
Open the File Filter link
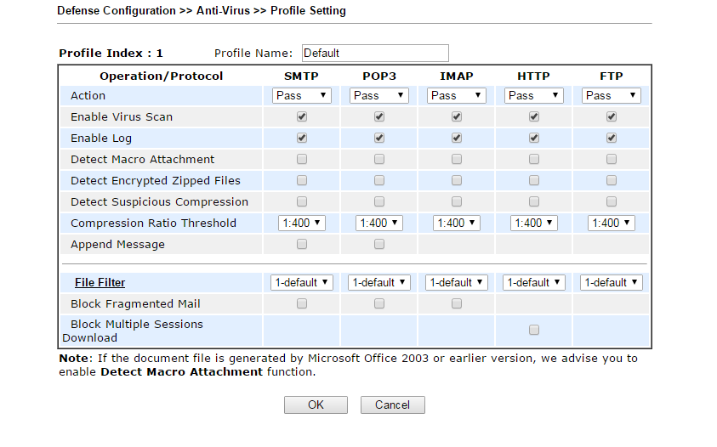(x=100, y=282)
